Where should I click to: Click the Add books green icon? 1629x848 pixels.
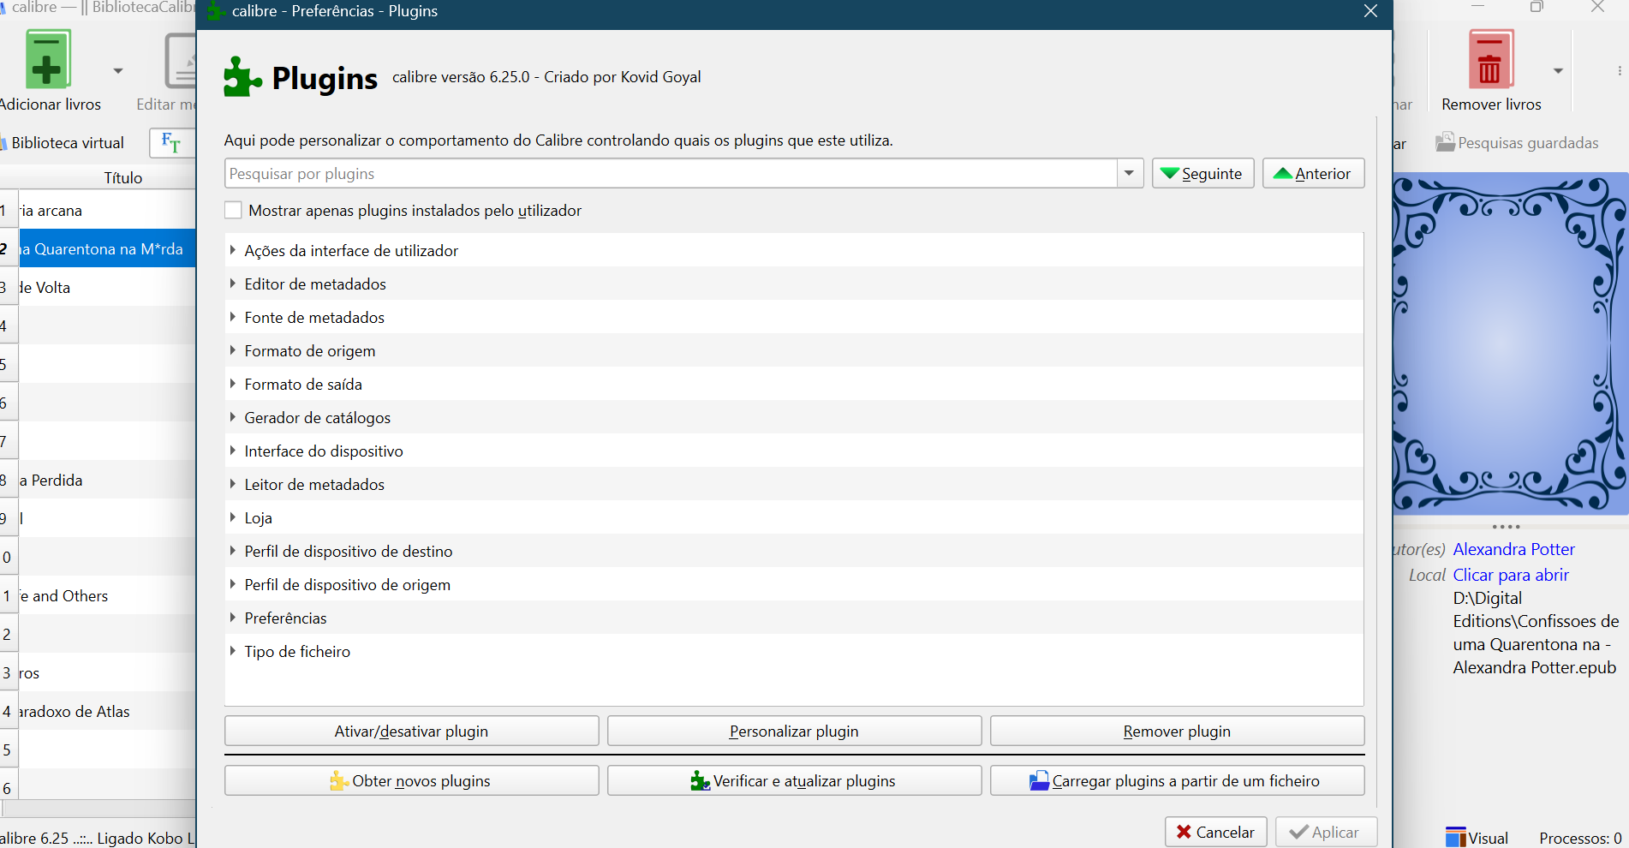click(48, 60)
